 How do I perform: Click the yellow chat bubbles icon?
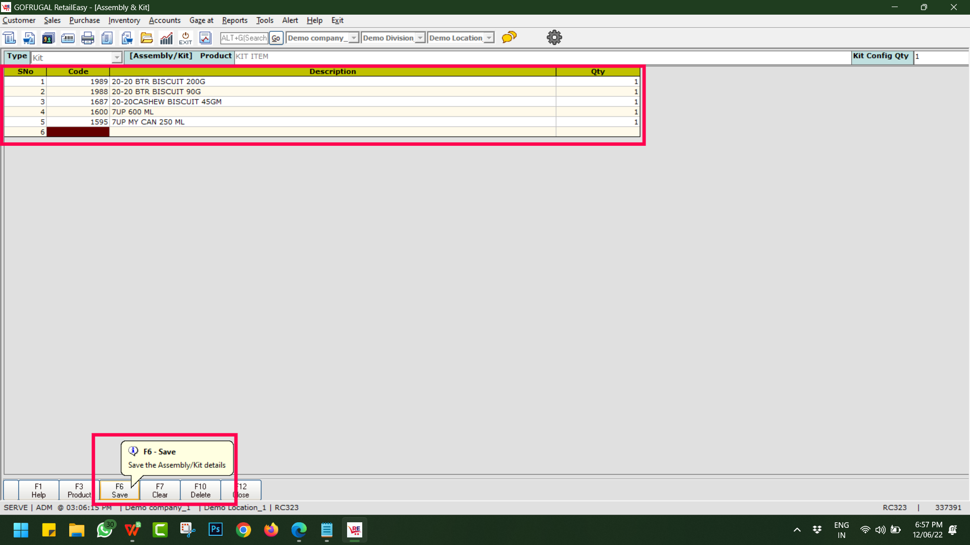click(x=509, y=37)
